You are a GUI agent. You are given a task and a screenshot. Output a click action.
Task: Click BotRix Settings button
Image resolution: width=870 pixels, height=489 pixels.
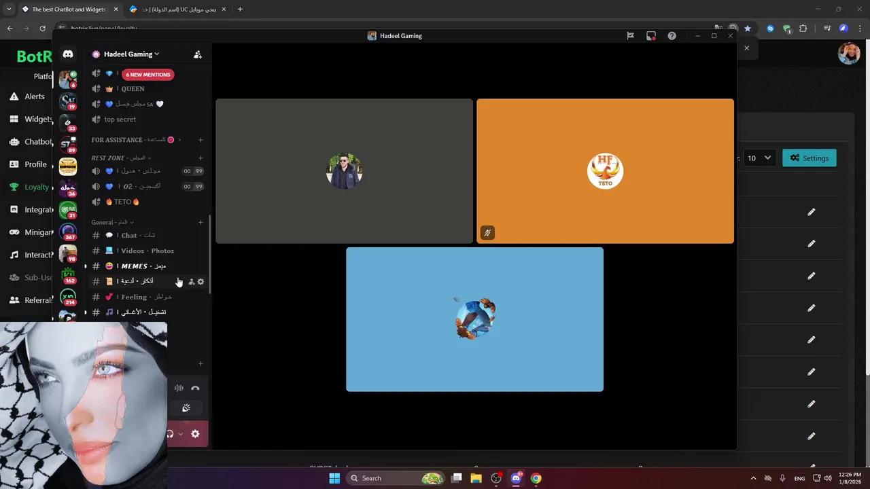click(x=810, y=158)
